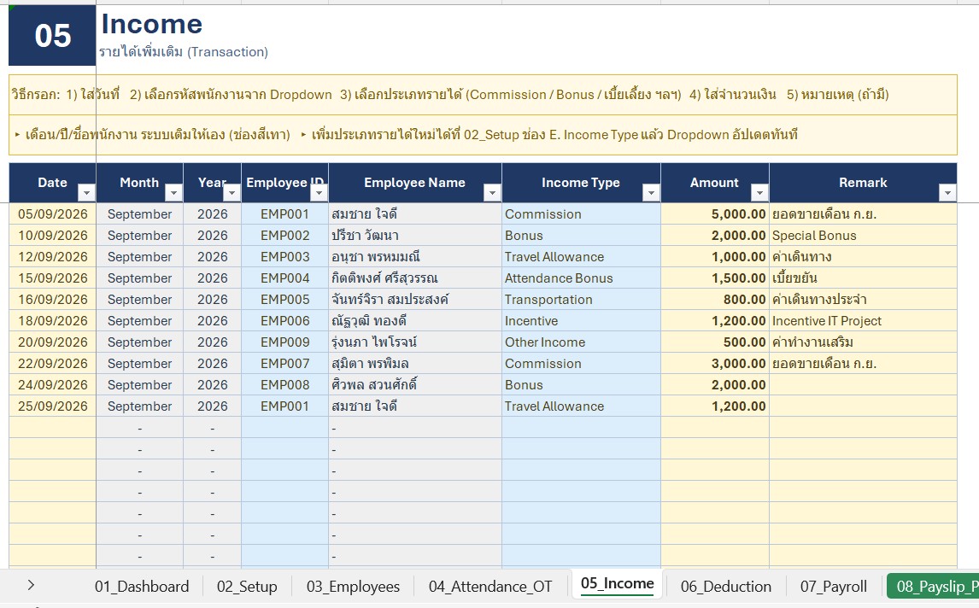Open the Remark column filter dropdown
This screenshot has height=608, width=979.
[947, 193]
